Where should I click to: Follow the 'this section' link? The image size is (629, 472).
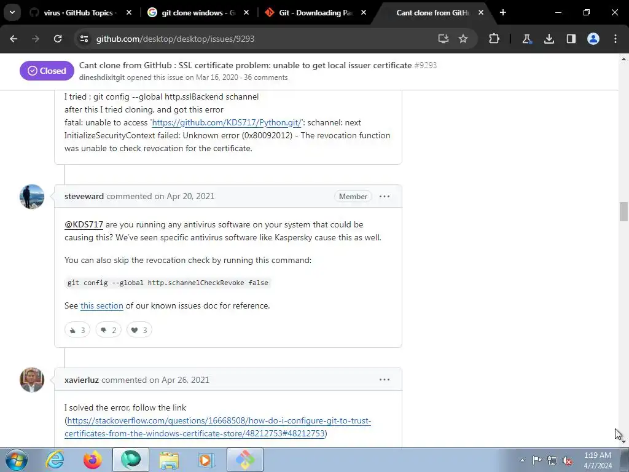coord(102,306)
